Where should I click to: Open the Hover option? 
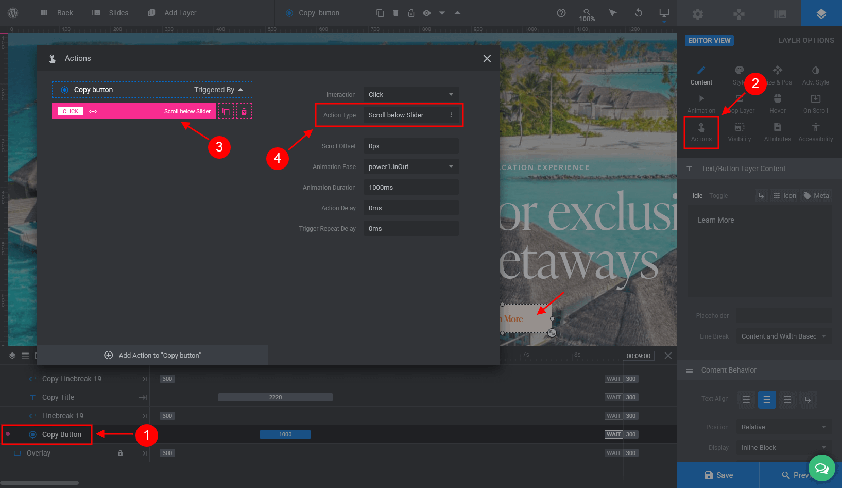coord(778,104)
